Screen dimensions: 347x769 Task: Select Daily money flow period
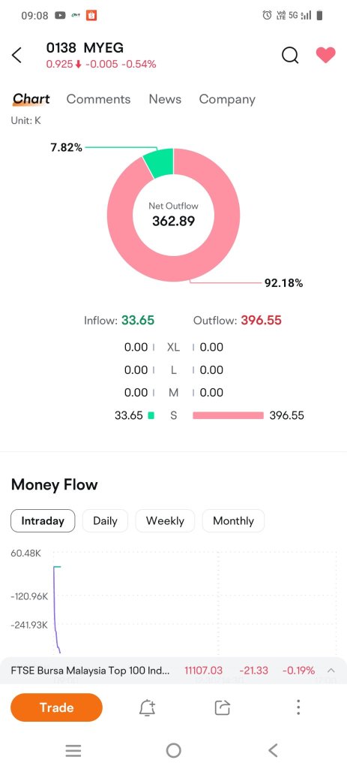(x=105, y=521)
